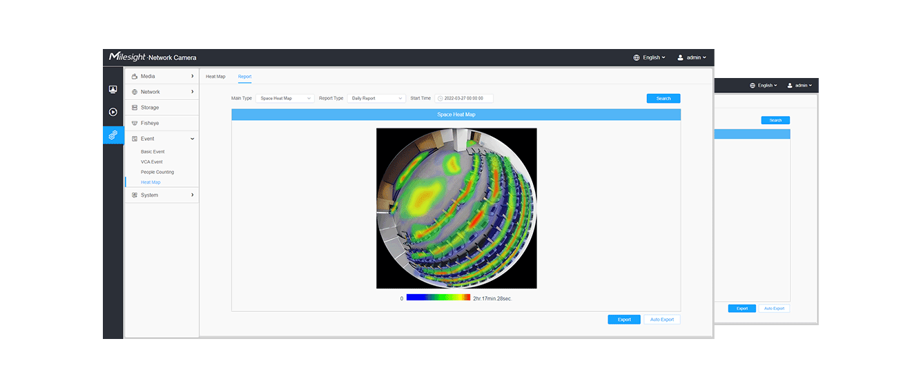Viewport: 921px width, 388px height.
Task: Click the clock icon in Start Time
Action: [440, 99]
